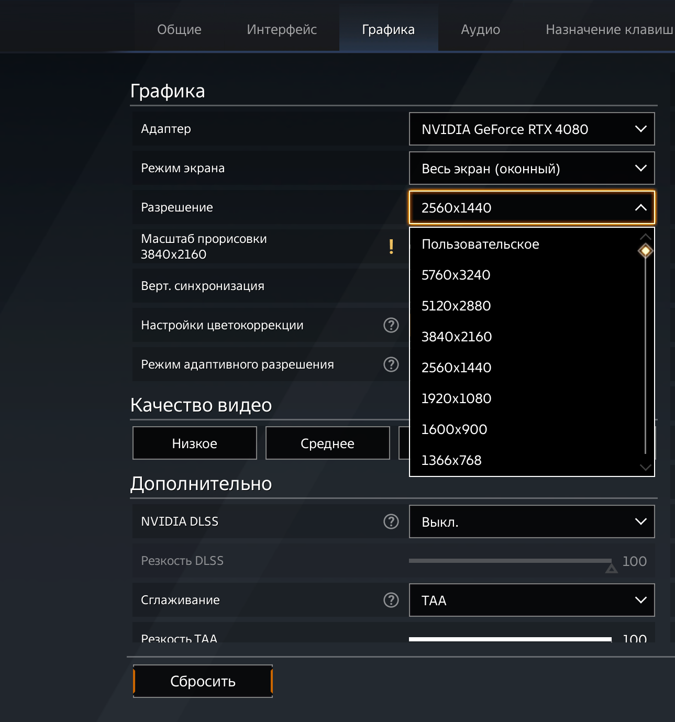Go to the Общие tab
Viewport: 675px width, 722px height.
(179, 30)
